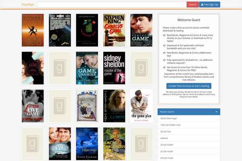The width and height of the screenshot is (242, 161).
Task: Open the Enchanters' End Game cover
Action: pos(87,106)
